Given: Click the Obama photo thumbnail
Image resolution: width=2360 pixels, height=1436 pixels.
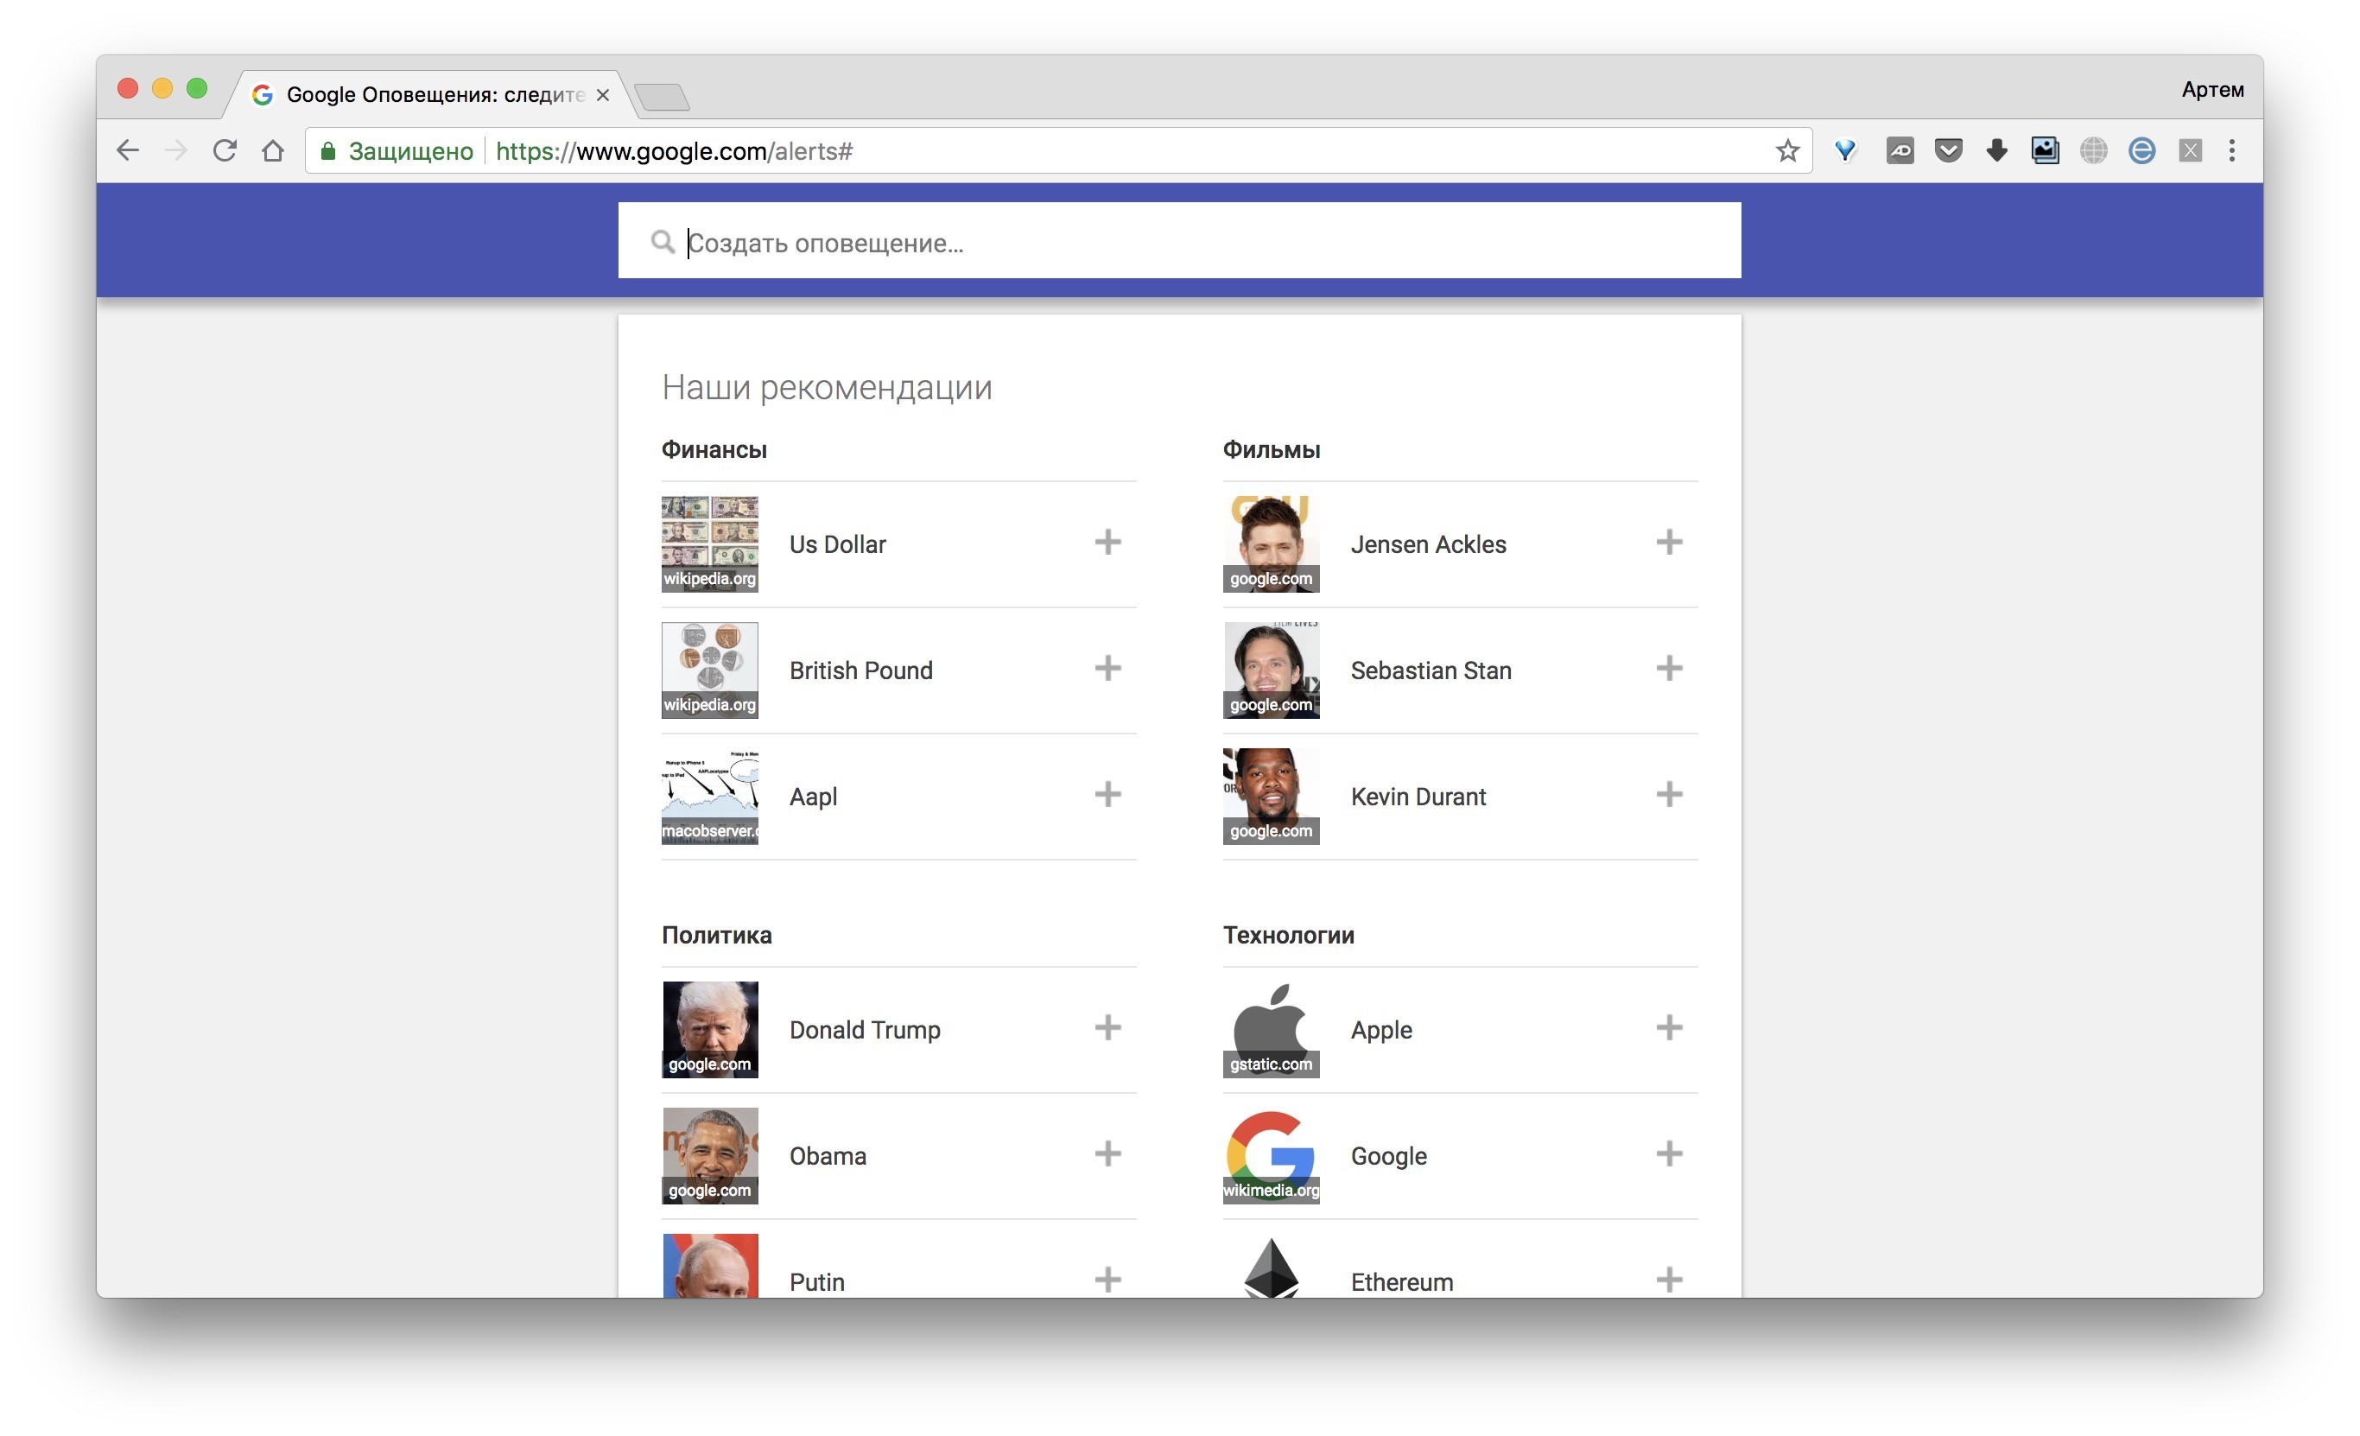Looking at the screenshot, I should point(710,1155).
